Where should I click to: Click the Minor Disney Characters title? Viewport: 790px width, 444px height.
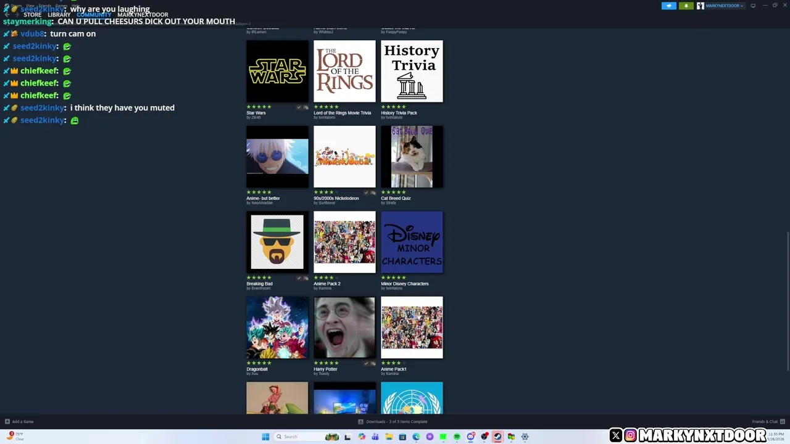pyautogui.click(x=405, y=284)
